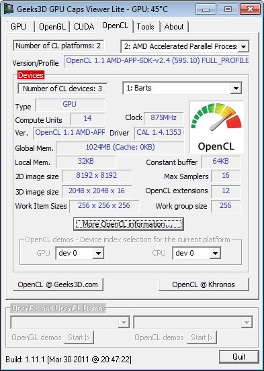264x371 pixels.
Task: Click the Number of CL devices field
Action: coord(62,89)
